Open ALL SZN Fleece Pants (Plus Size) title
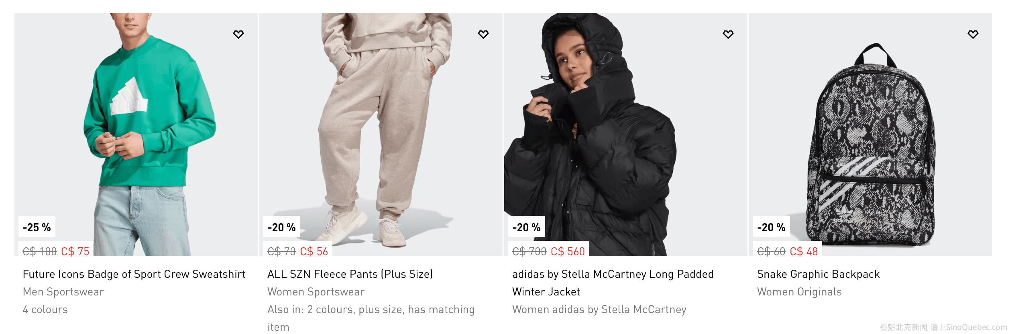1010x334 pixels. tap(350, 274)
